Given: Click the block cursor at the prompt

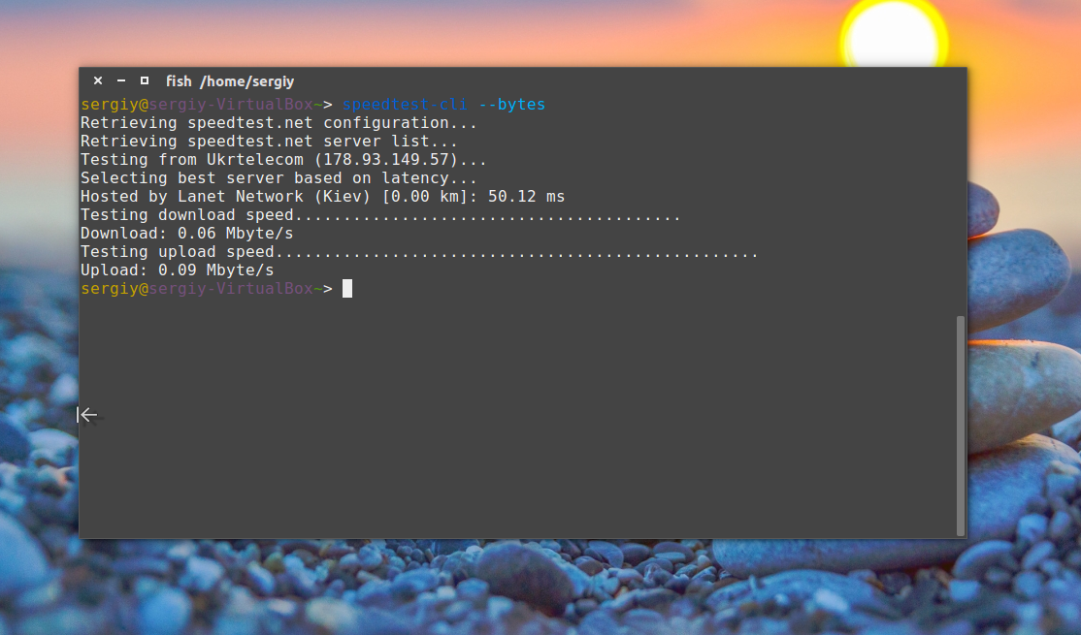Looking at the screenshot, I should 347,289.
